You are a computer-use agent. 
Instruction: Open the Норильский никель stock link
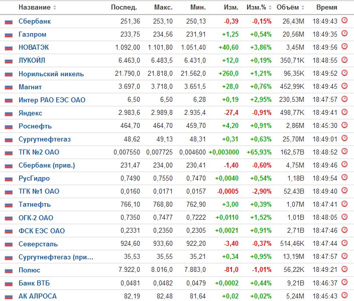pos(51,74)
